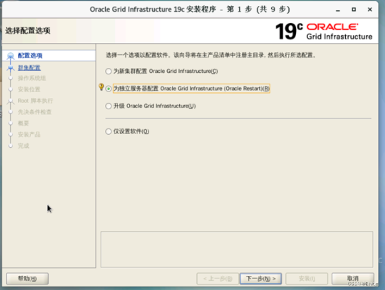This screenshot has height=290, width=385.
Task: Click the branch node icon next to Root 脚本执行
Action: [x=11, y=101]
